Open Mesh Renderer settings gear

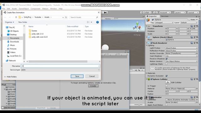(197, 43)
